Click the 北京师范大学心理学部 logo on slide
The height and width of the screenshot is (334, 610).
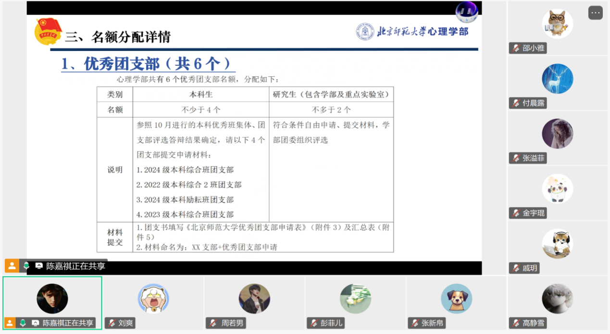412,32
